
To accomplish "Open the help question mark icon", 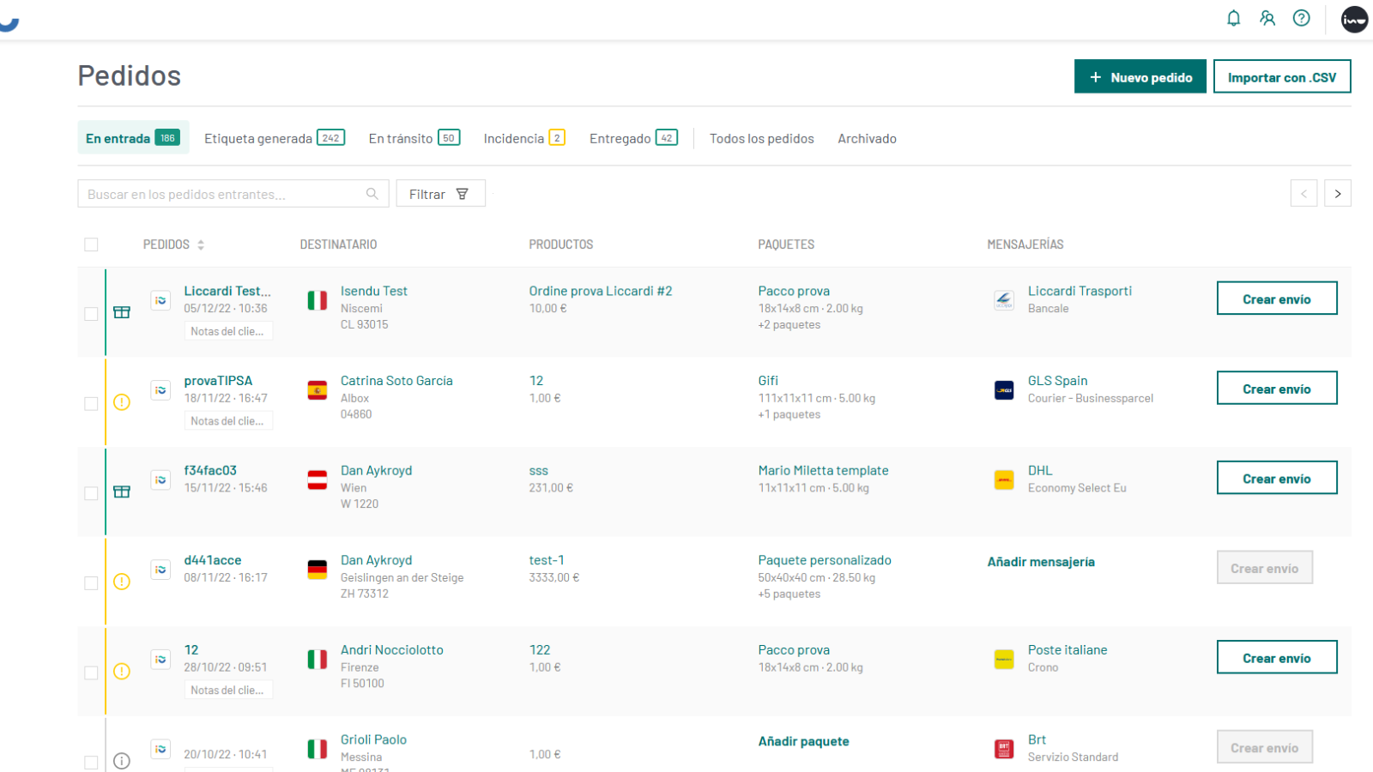I will coord(1302,18).
